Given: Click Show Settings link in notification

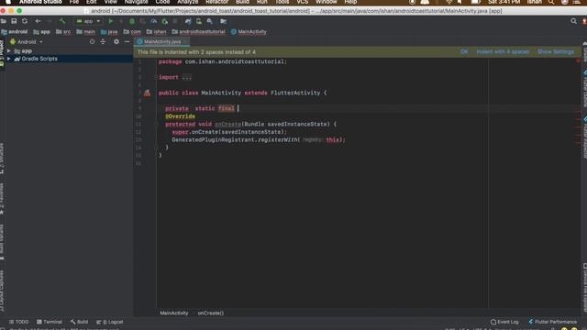Looking at the screenshot, I should click(x=556, y=51).
